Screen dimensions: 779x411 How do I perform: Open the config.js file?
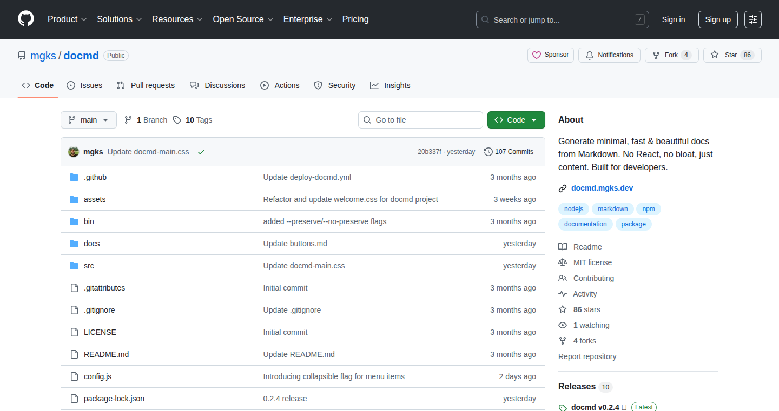[x=98, y=376]
